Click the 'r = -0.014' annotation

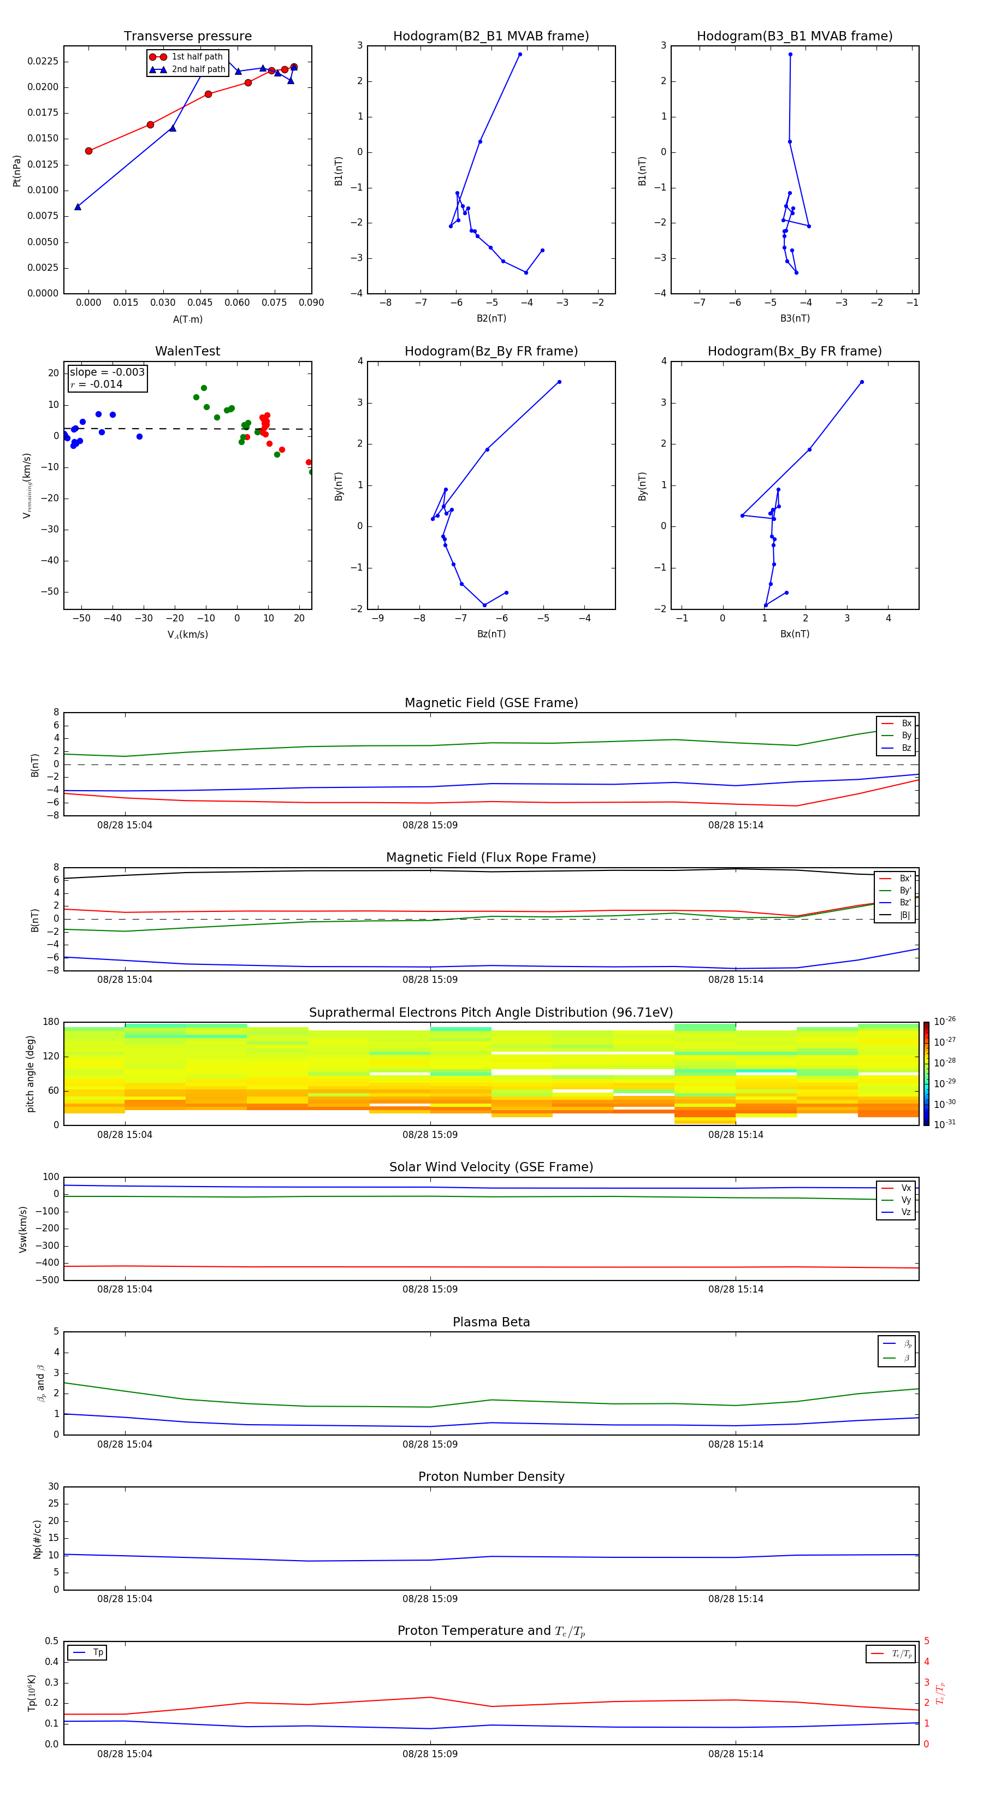tap(97, 384)
